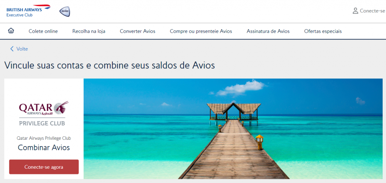Click the Executive Club text under logo

coord(20,15)
